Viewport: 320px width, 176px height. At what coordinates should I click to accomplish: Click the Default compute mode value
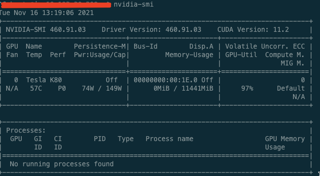(291, 88)
